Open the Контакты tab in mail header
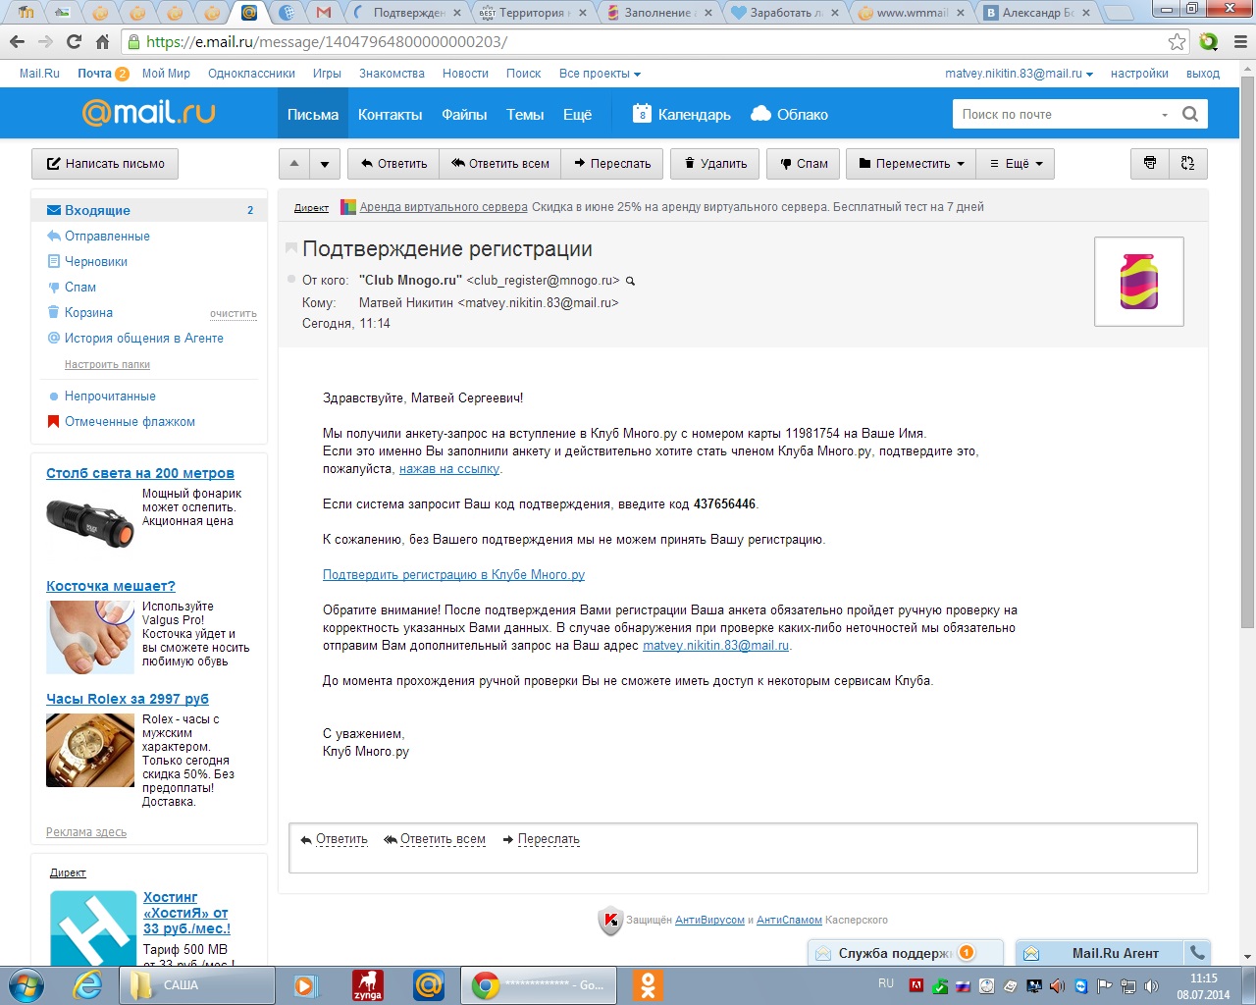The height and width of the screenshot is (1005, 1256). point(390,114)
